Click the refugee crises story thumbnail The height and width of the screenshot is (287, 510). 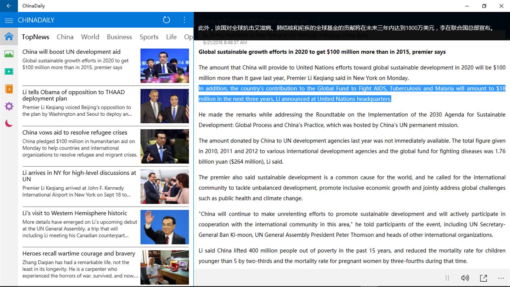[165, 146]
